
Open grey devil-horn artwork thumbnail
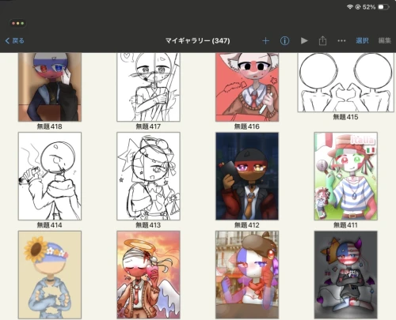[345, 275]
